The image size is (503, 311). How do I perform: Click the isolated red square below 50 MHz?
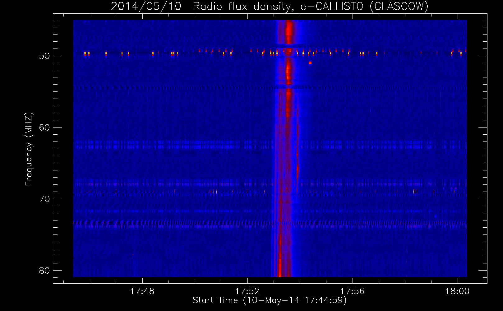click(x=310, y=63)
